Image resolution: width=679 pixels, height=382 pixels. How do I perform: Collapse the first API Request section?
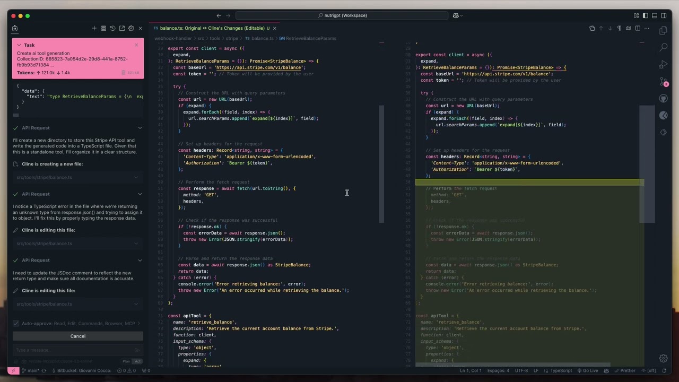tap(140, 128)
